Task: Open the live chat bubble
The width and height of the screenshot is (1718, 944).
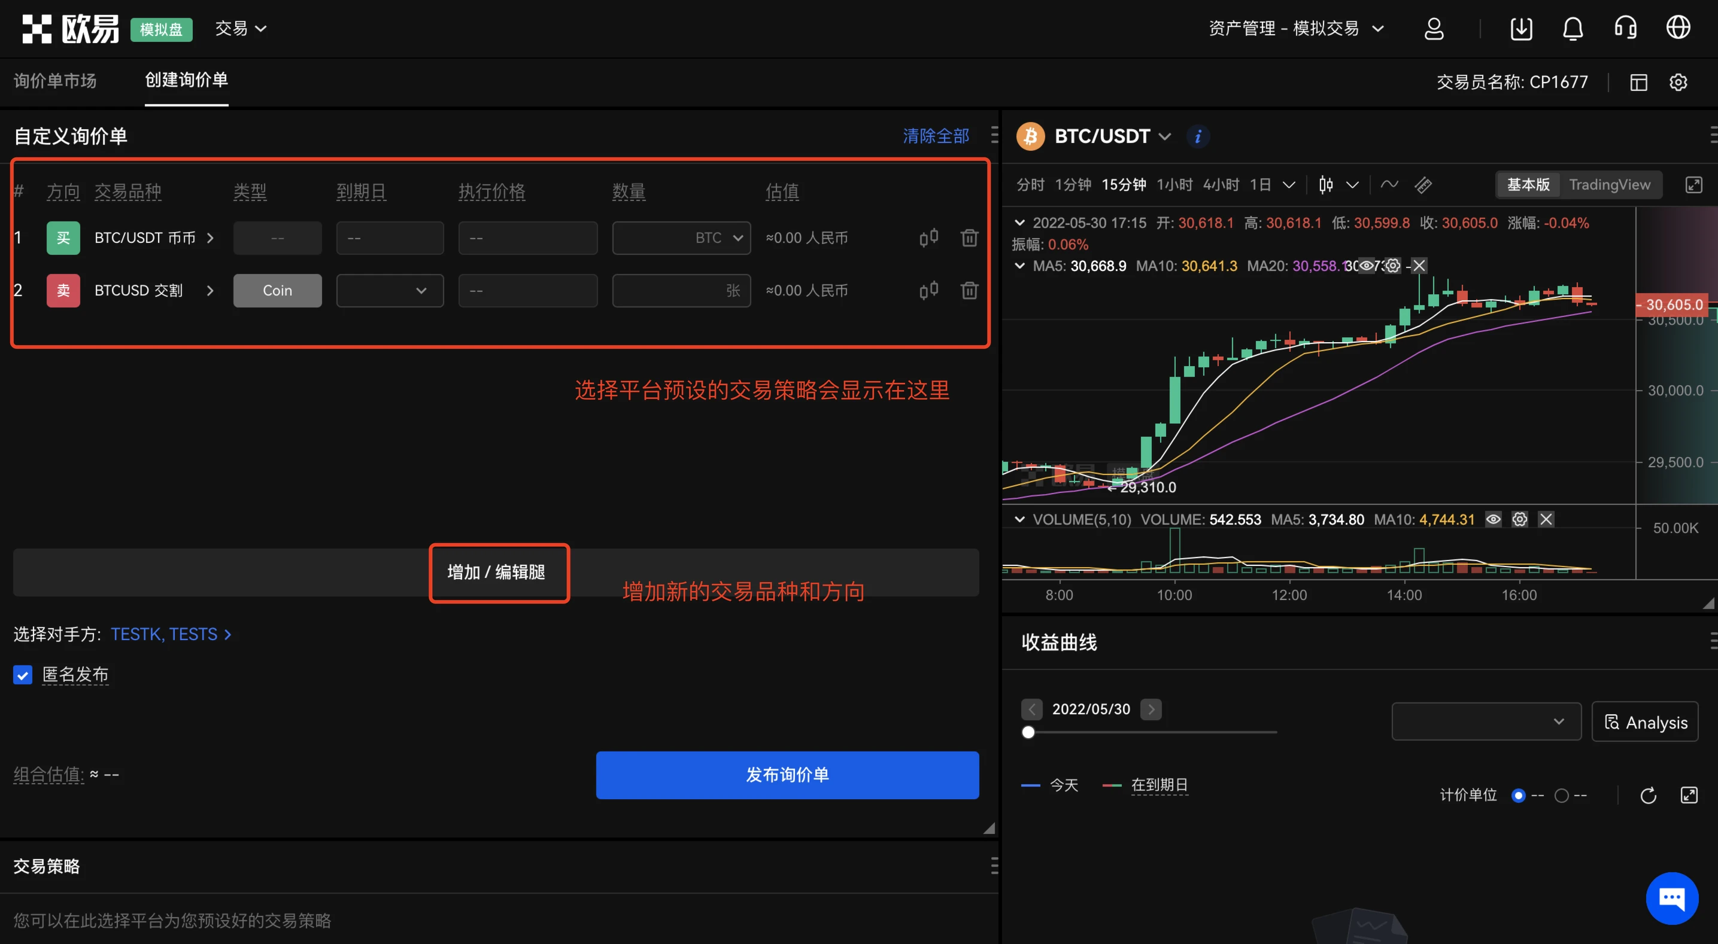Action: click(x=1672, y=898)
